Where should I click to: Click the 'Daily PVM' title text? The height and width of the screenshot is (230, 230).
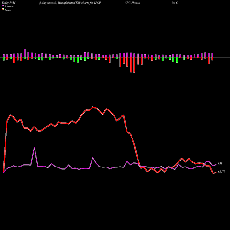(9, 3)
